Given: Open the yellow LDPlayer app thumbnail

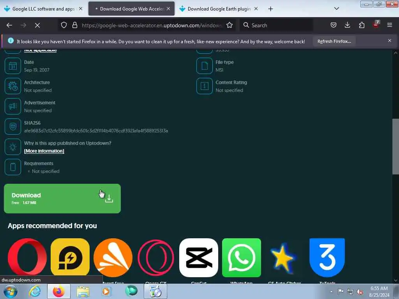Looking at the screenshot, I should click(x=70, y=258).
